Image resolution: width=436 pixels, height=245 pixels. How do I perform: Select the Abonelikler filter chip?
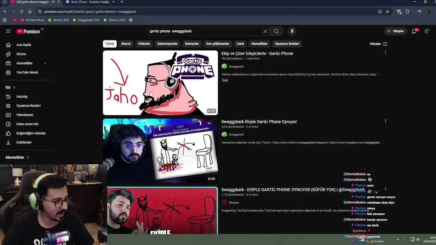[259, 44]
